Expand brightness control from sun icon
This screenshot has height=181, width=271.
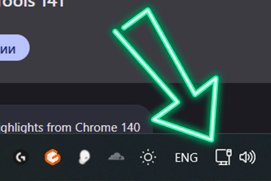coord(148,157)
